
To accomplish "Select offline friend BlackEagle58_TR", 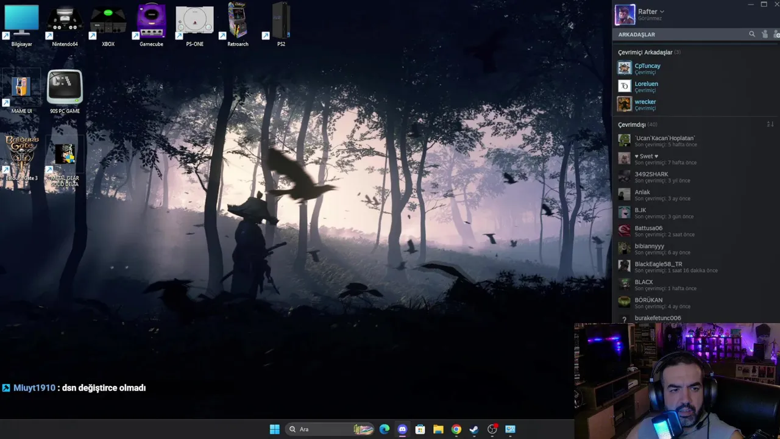I will [695, 266].
